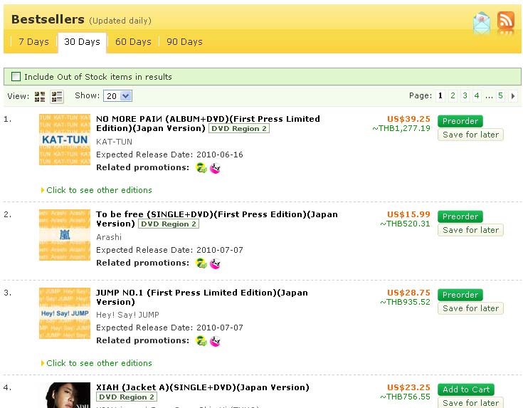Image resolution: width=523 pixels, height=408 pixels.
Task: Open Arashi single cover thumbnail
Action: pyautogui.click(x=65, y=235)
